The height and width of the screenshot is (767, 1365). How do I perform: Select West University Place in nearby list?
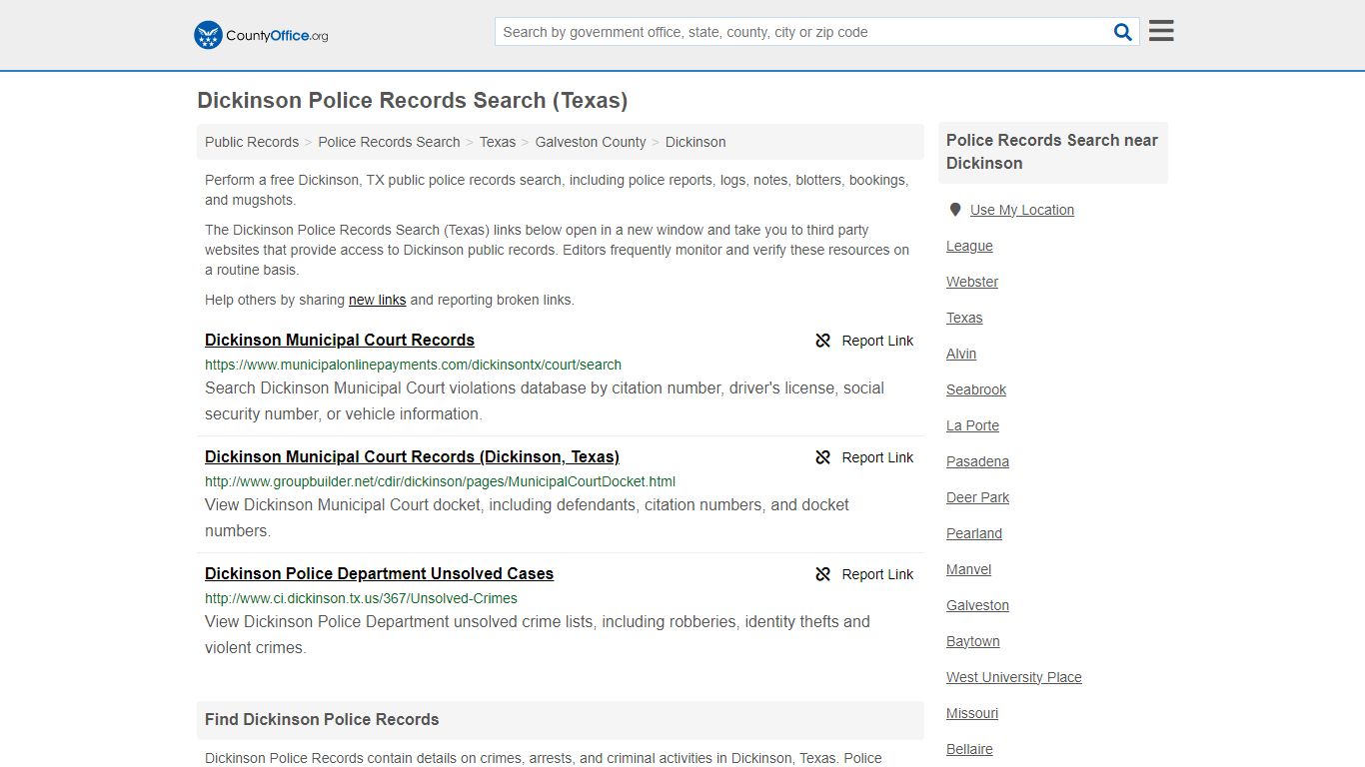click(x=1014, y=677)
